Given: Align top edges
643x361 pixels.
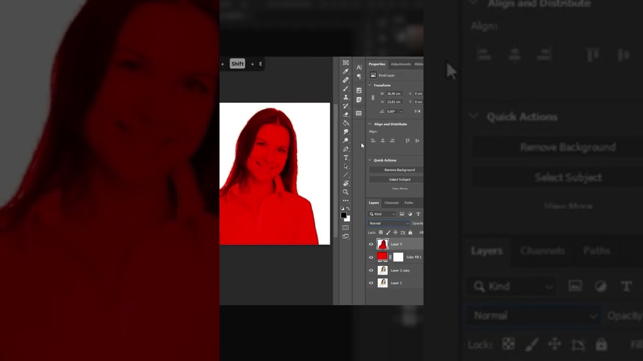Looking at the screenshot, I should [407, 140].
